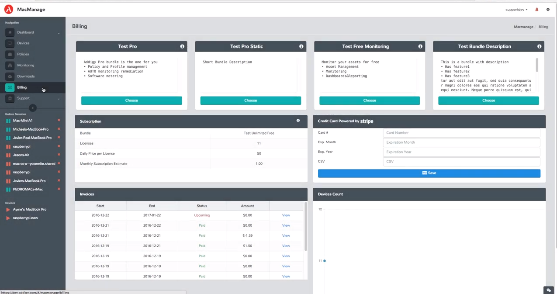Close the PEDROMACs-iMac GoLive session
This screenshot has width=557, height=294.
coord(59,189)
